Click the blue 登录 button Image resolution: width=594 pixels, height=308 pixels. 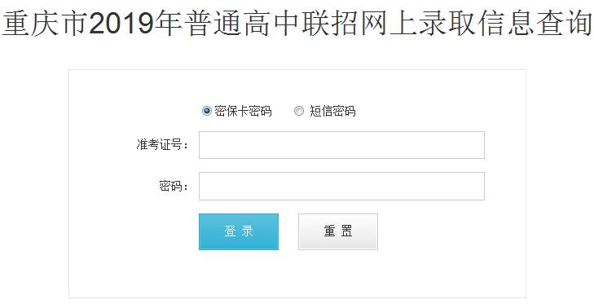(x=239, y=231)
